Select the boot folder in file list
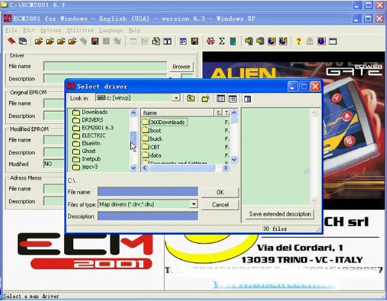387x301 pixels. [x=152, y=130]
